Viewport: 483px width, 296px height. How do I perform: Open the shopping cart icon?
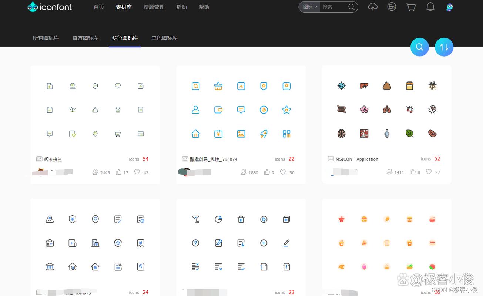click(411, 7)
